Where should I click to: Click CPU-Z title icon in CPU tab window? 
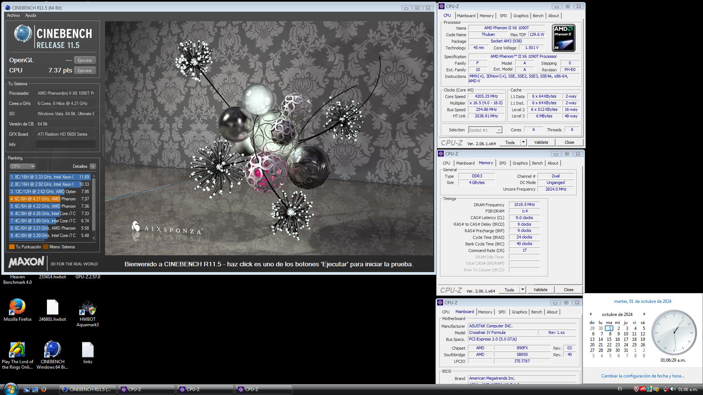point(442,6)
